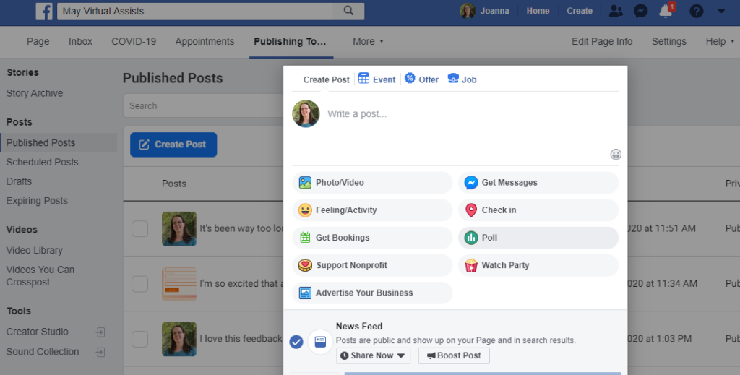
Task: Open the account menu arrow in top bar
Action: (721, 11)
